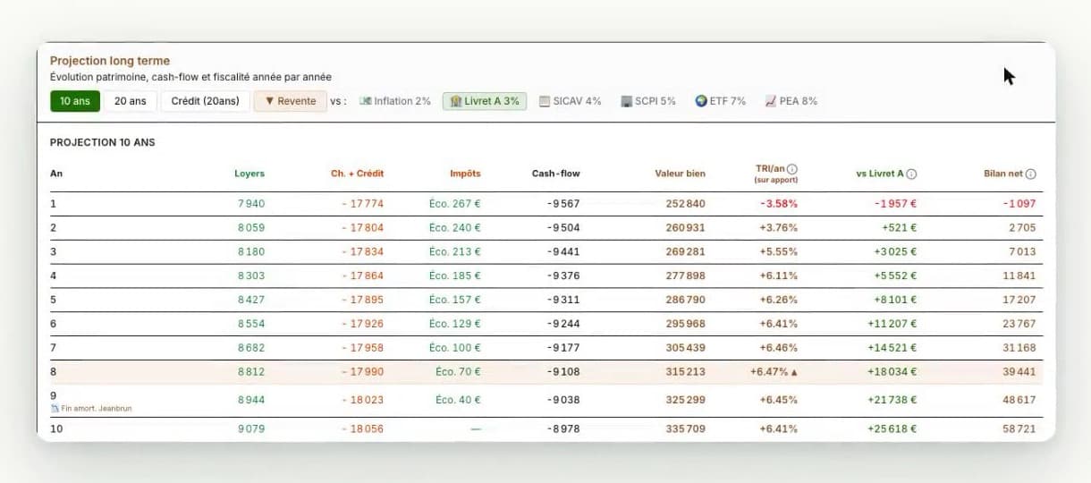The height and width of the screenshot is (483, 1091).
Task: Click property value 269 281
Action: [x=686, y=252]
